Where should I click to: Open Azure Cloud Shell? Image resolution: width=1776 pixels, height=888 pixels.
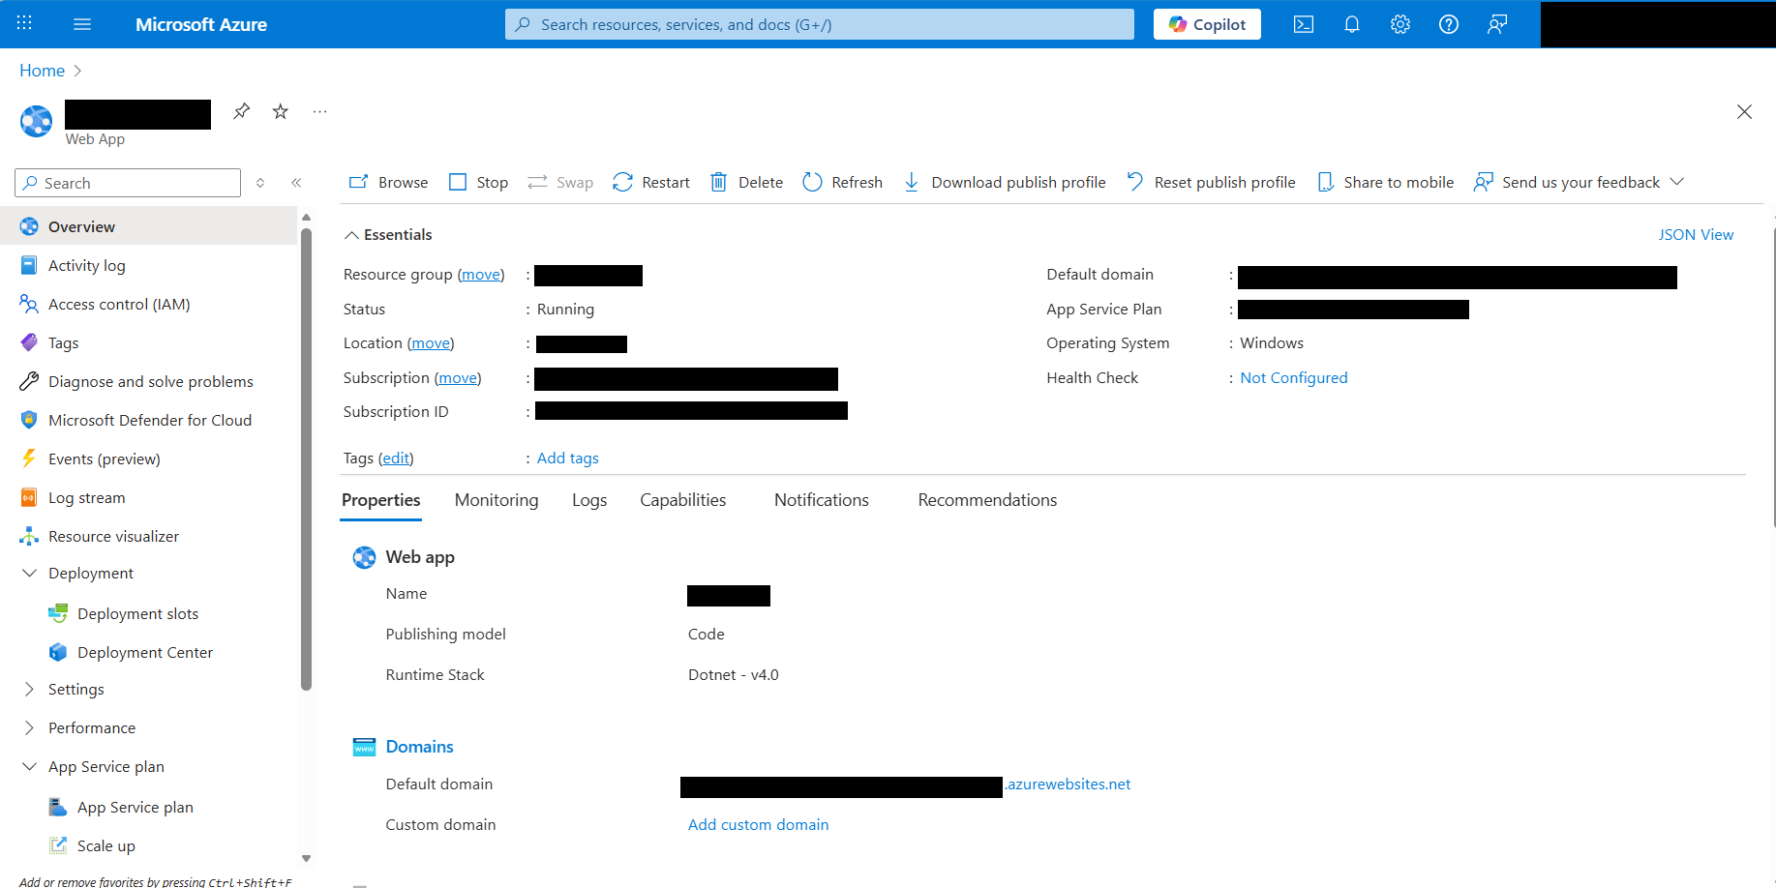click(x=1304, y=24)
